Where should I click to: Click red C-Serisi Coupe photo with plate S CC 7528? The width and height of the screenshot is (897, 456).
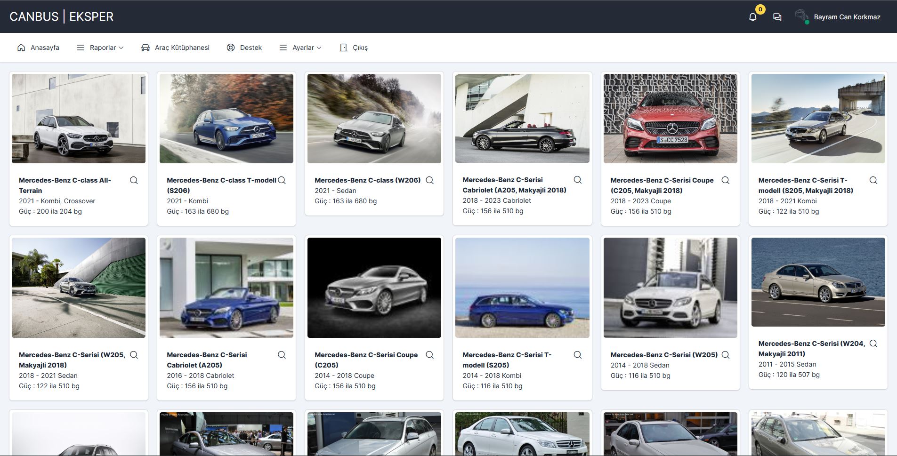[x=671, y=119]
